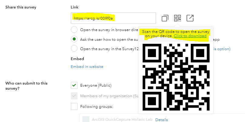Check the ArcGIS QuickCapture Holistic Lab group
The image size is (245, 122).
click(86, 120)
